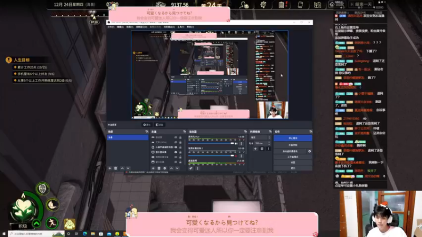The width and height of the screenshot is (422, 237).
Task: Delete the selected scene in Scenes panel
Action: (x=116, y=168)
